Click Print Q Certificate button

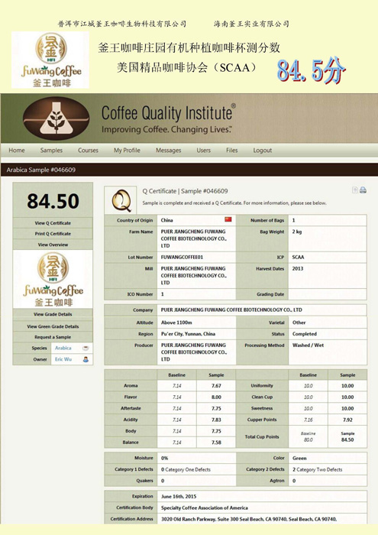pos(53,234)
